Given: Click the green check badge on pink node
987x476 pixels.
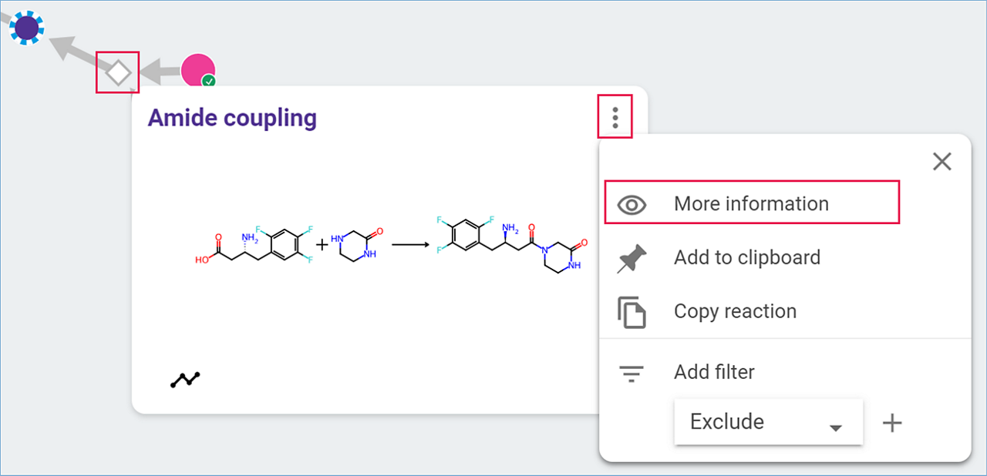Looking at the screenshot, I should point(208,81).
